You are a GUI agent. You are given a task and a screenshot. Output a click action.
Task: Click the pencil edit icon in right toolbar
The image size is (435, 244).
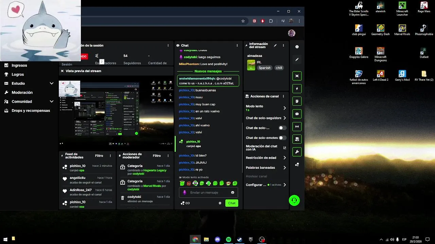point(297,59)
